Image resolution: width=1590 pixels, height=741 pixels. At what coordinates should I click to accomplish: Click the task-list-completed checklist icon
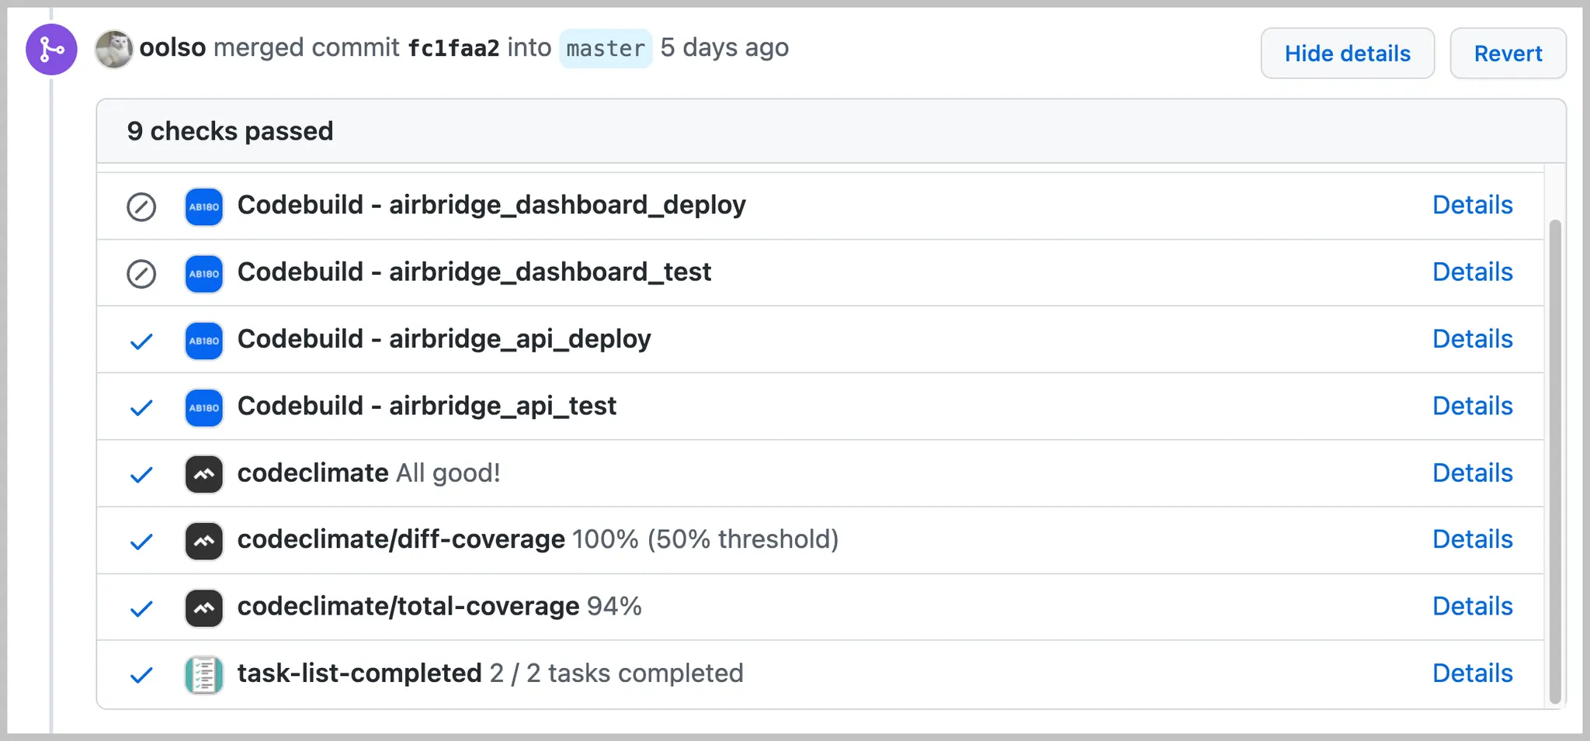pyautogui.click(x=204, y=674)
